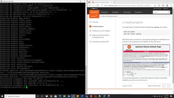Click 'Enabling module autoindex.' terminal line

click(x=15, y=39)
